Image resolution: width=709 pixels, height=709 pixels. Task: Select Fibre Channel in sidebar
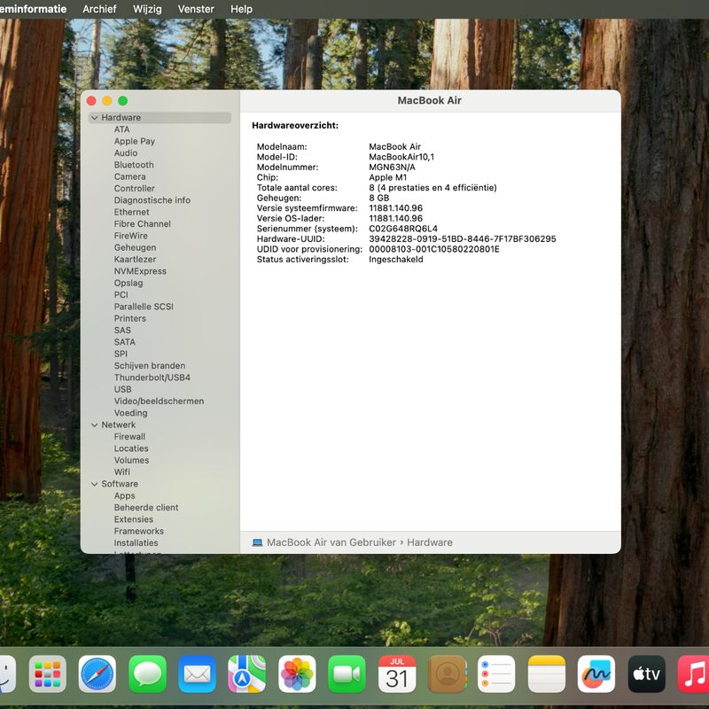point(143,224)
